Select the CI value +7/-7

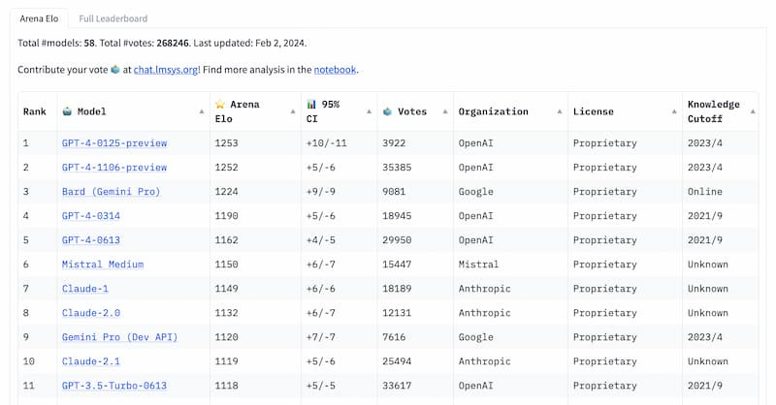coord(321,337)
